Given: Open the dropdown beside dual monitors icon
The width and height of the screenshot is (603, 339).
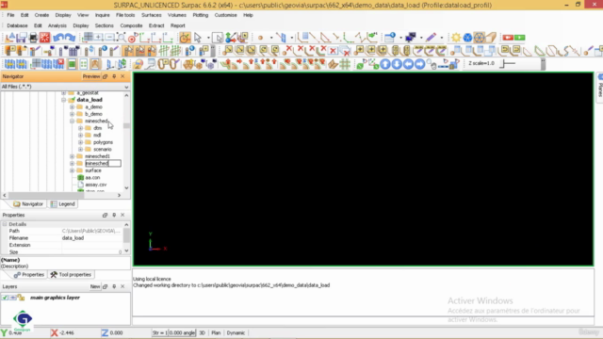Looking at the screenshot, I should (421, 38).
